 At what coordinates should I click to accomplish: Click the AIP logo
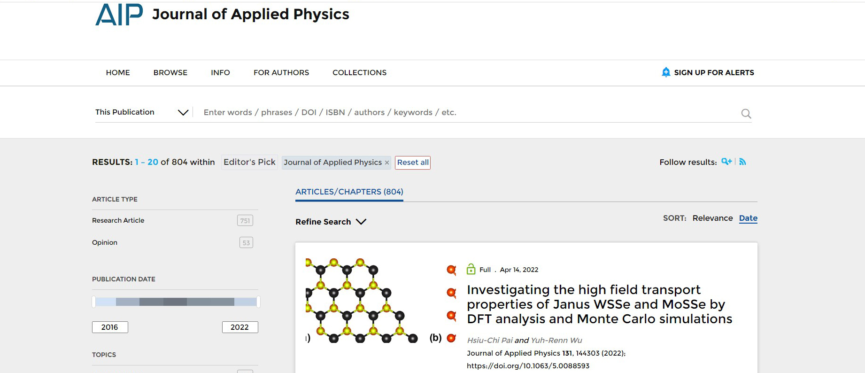tap(119, 15)
